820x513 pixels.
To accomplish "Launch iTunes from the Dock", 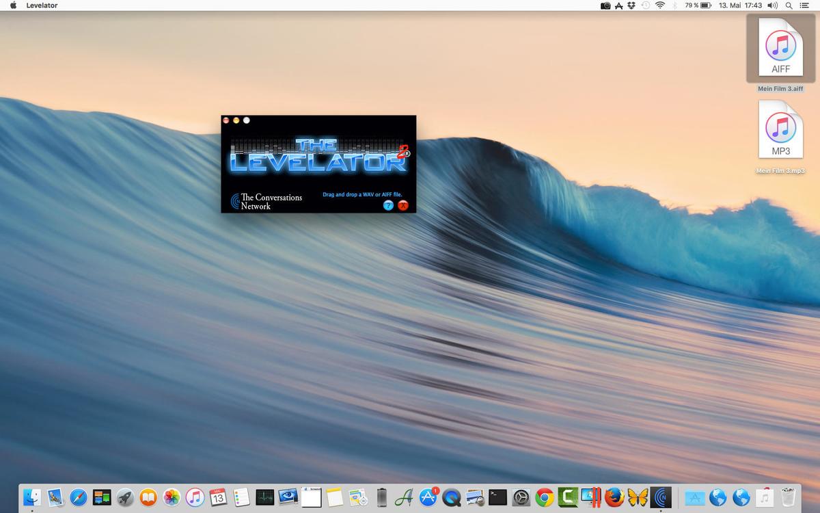I will (x=195, y=497).
